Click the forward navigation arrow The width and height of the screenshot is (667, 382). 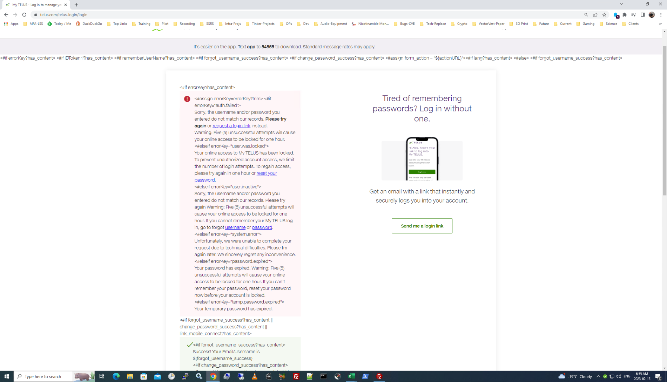[x=15, y=15]
